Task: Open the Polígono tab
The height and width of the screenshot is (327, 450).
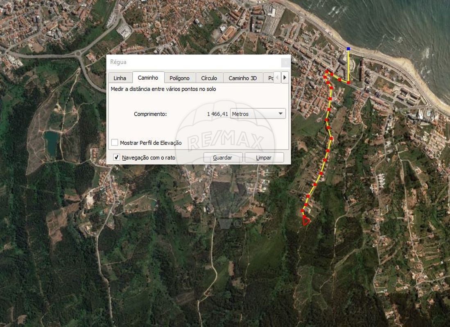Action: [x=180, y=78]
